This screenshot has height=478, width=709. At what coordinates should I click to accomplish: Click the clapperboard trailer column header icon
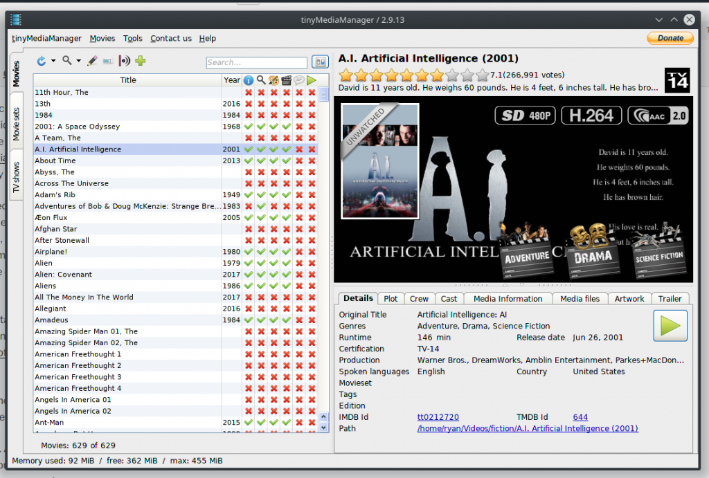[286, 80]
